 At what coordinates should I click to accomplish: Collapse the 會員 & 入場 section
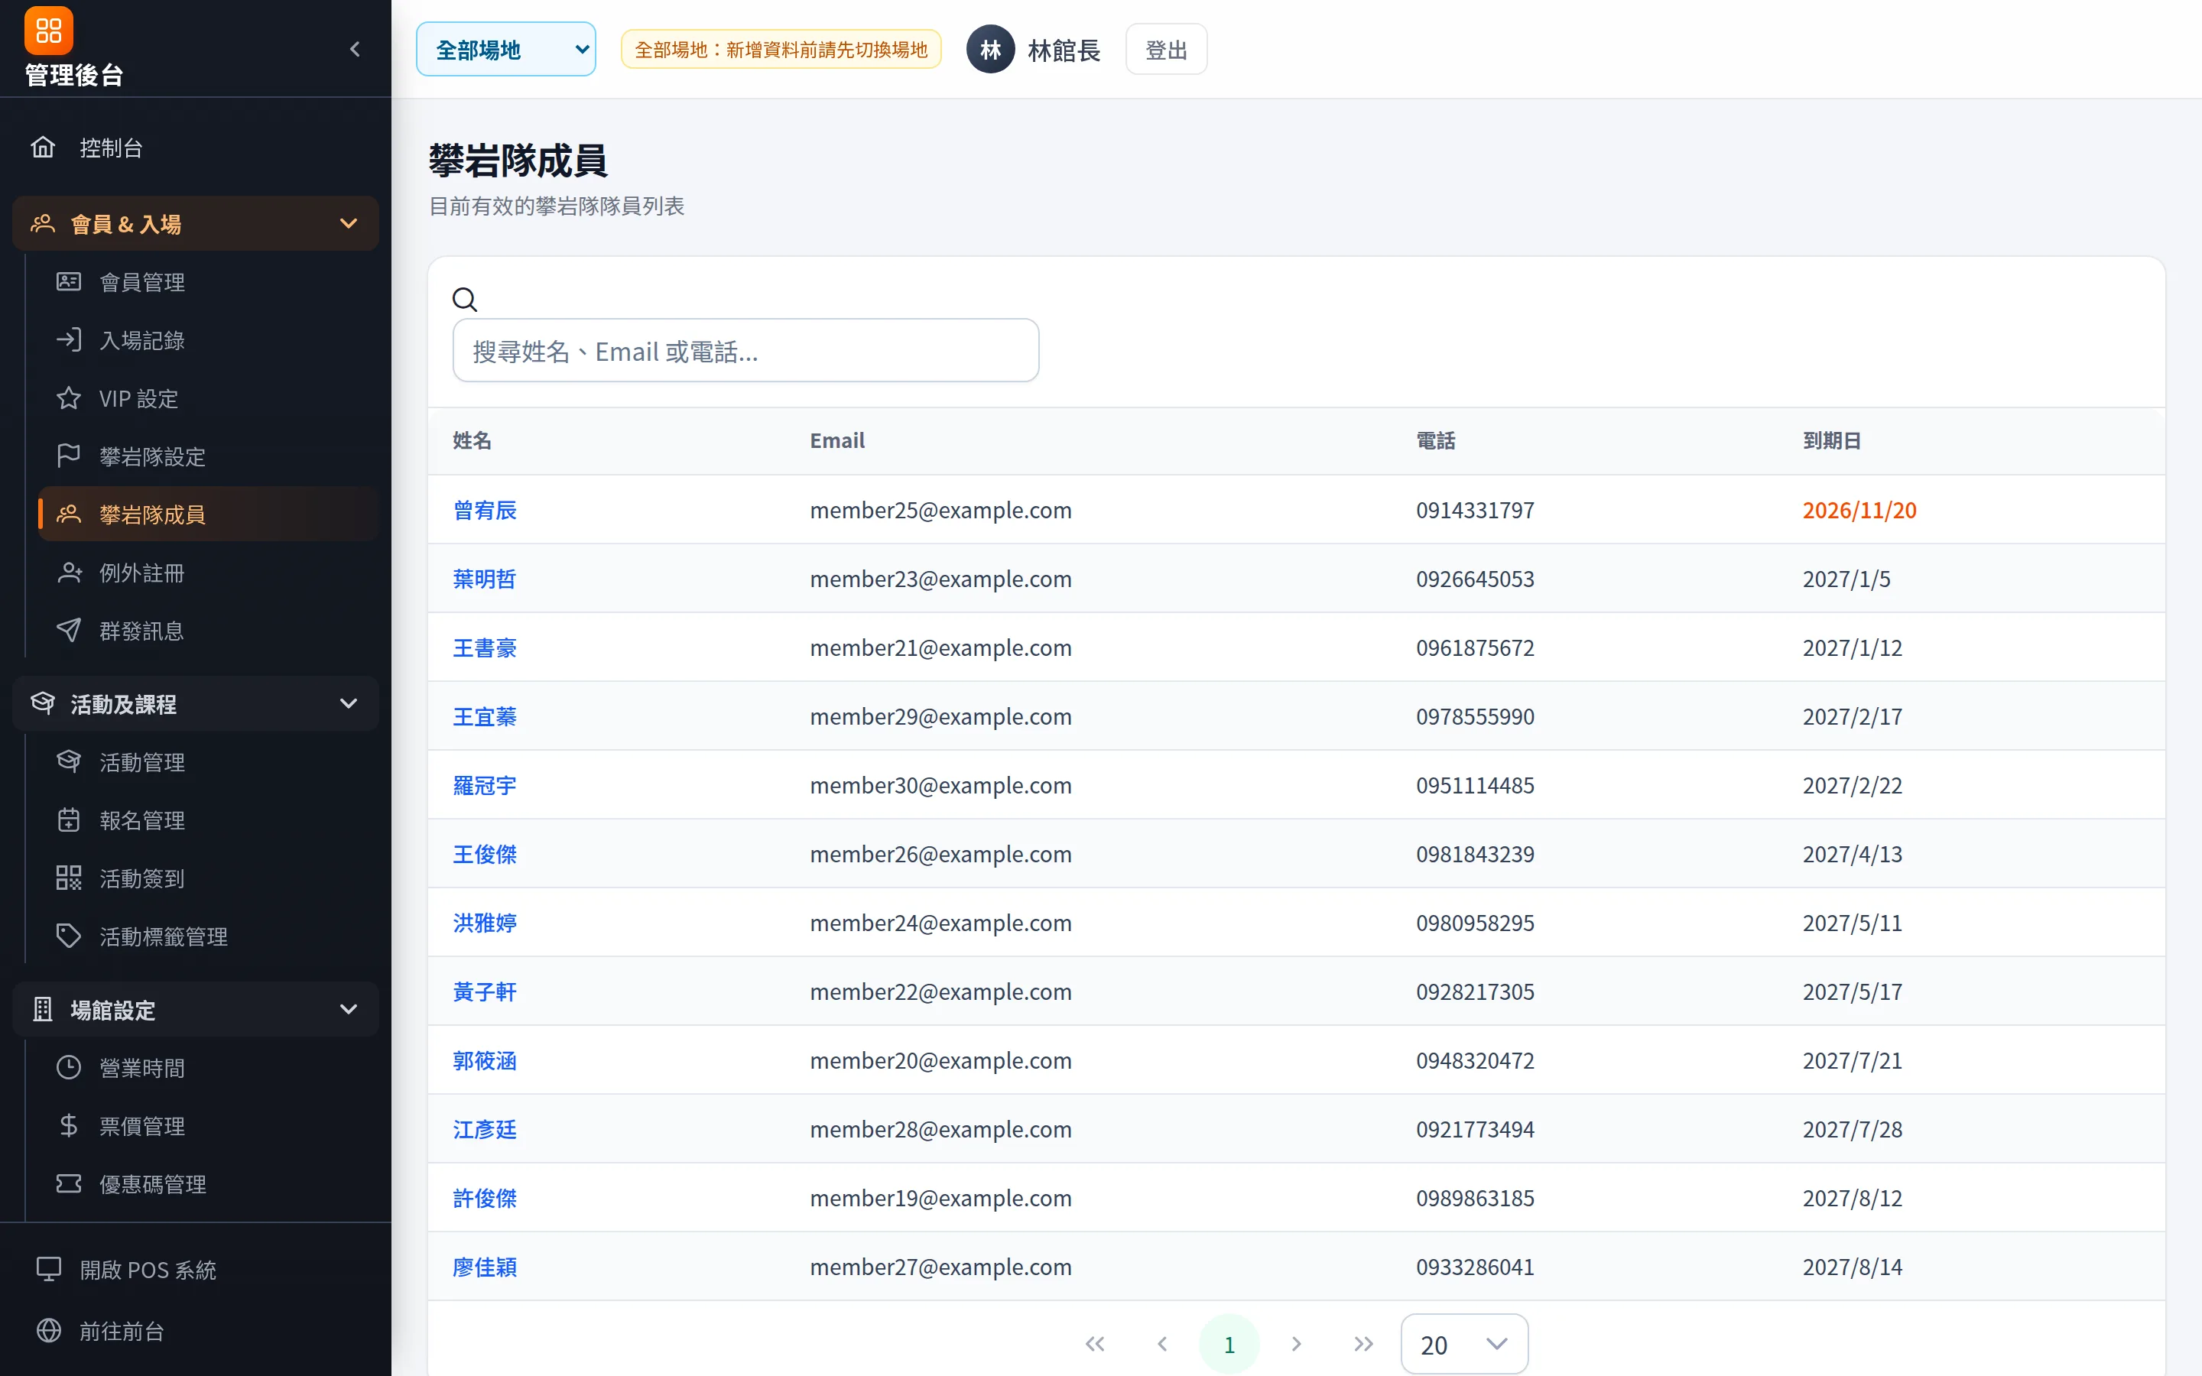pyautogui.click(x=196, y=224)
